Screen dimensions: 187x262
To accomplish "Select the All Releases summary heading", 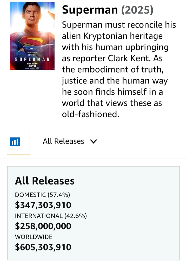I will pyautogui.click(x=45, y=181).
